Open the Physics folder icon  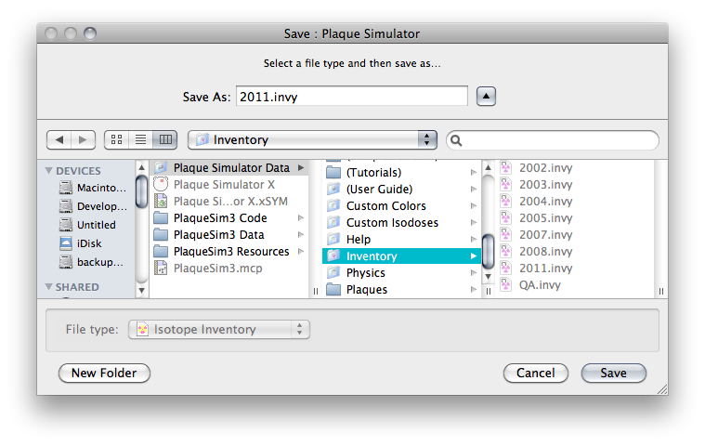[x=333, y=272]
